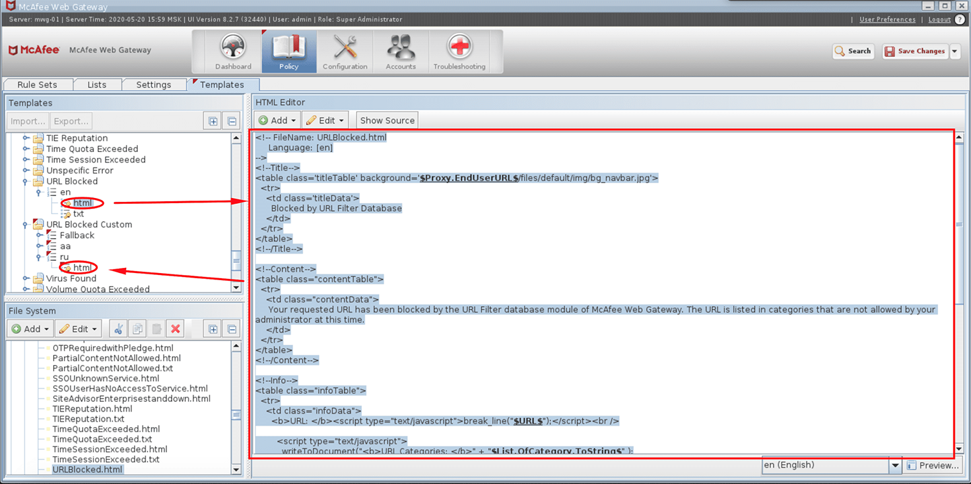Image resolution: width=971 pixels, height=484 pixels.
Task: Click the expand-all tree icon in Templates panel
Action: pos(212,120)
